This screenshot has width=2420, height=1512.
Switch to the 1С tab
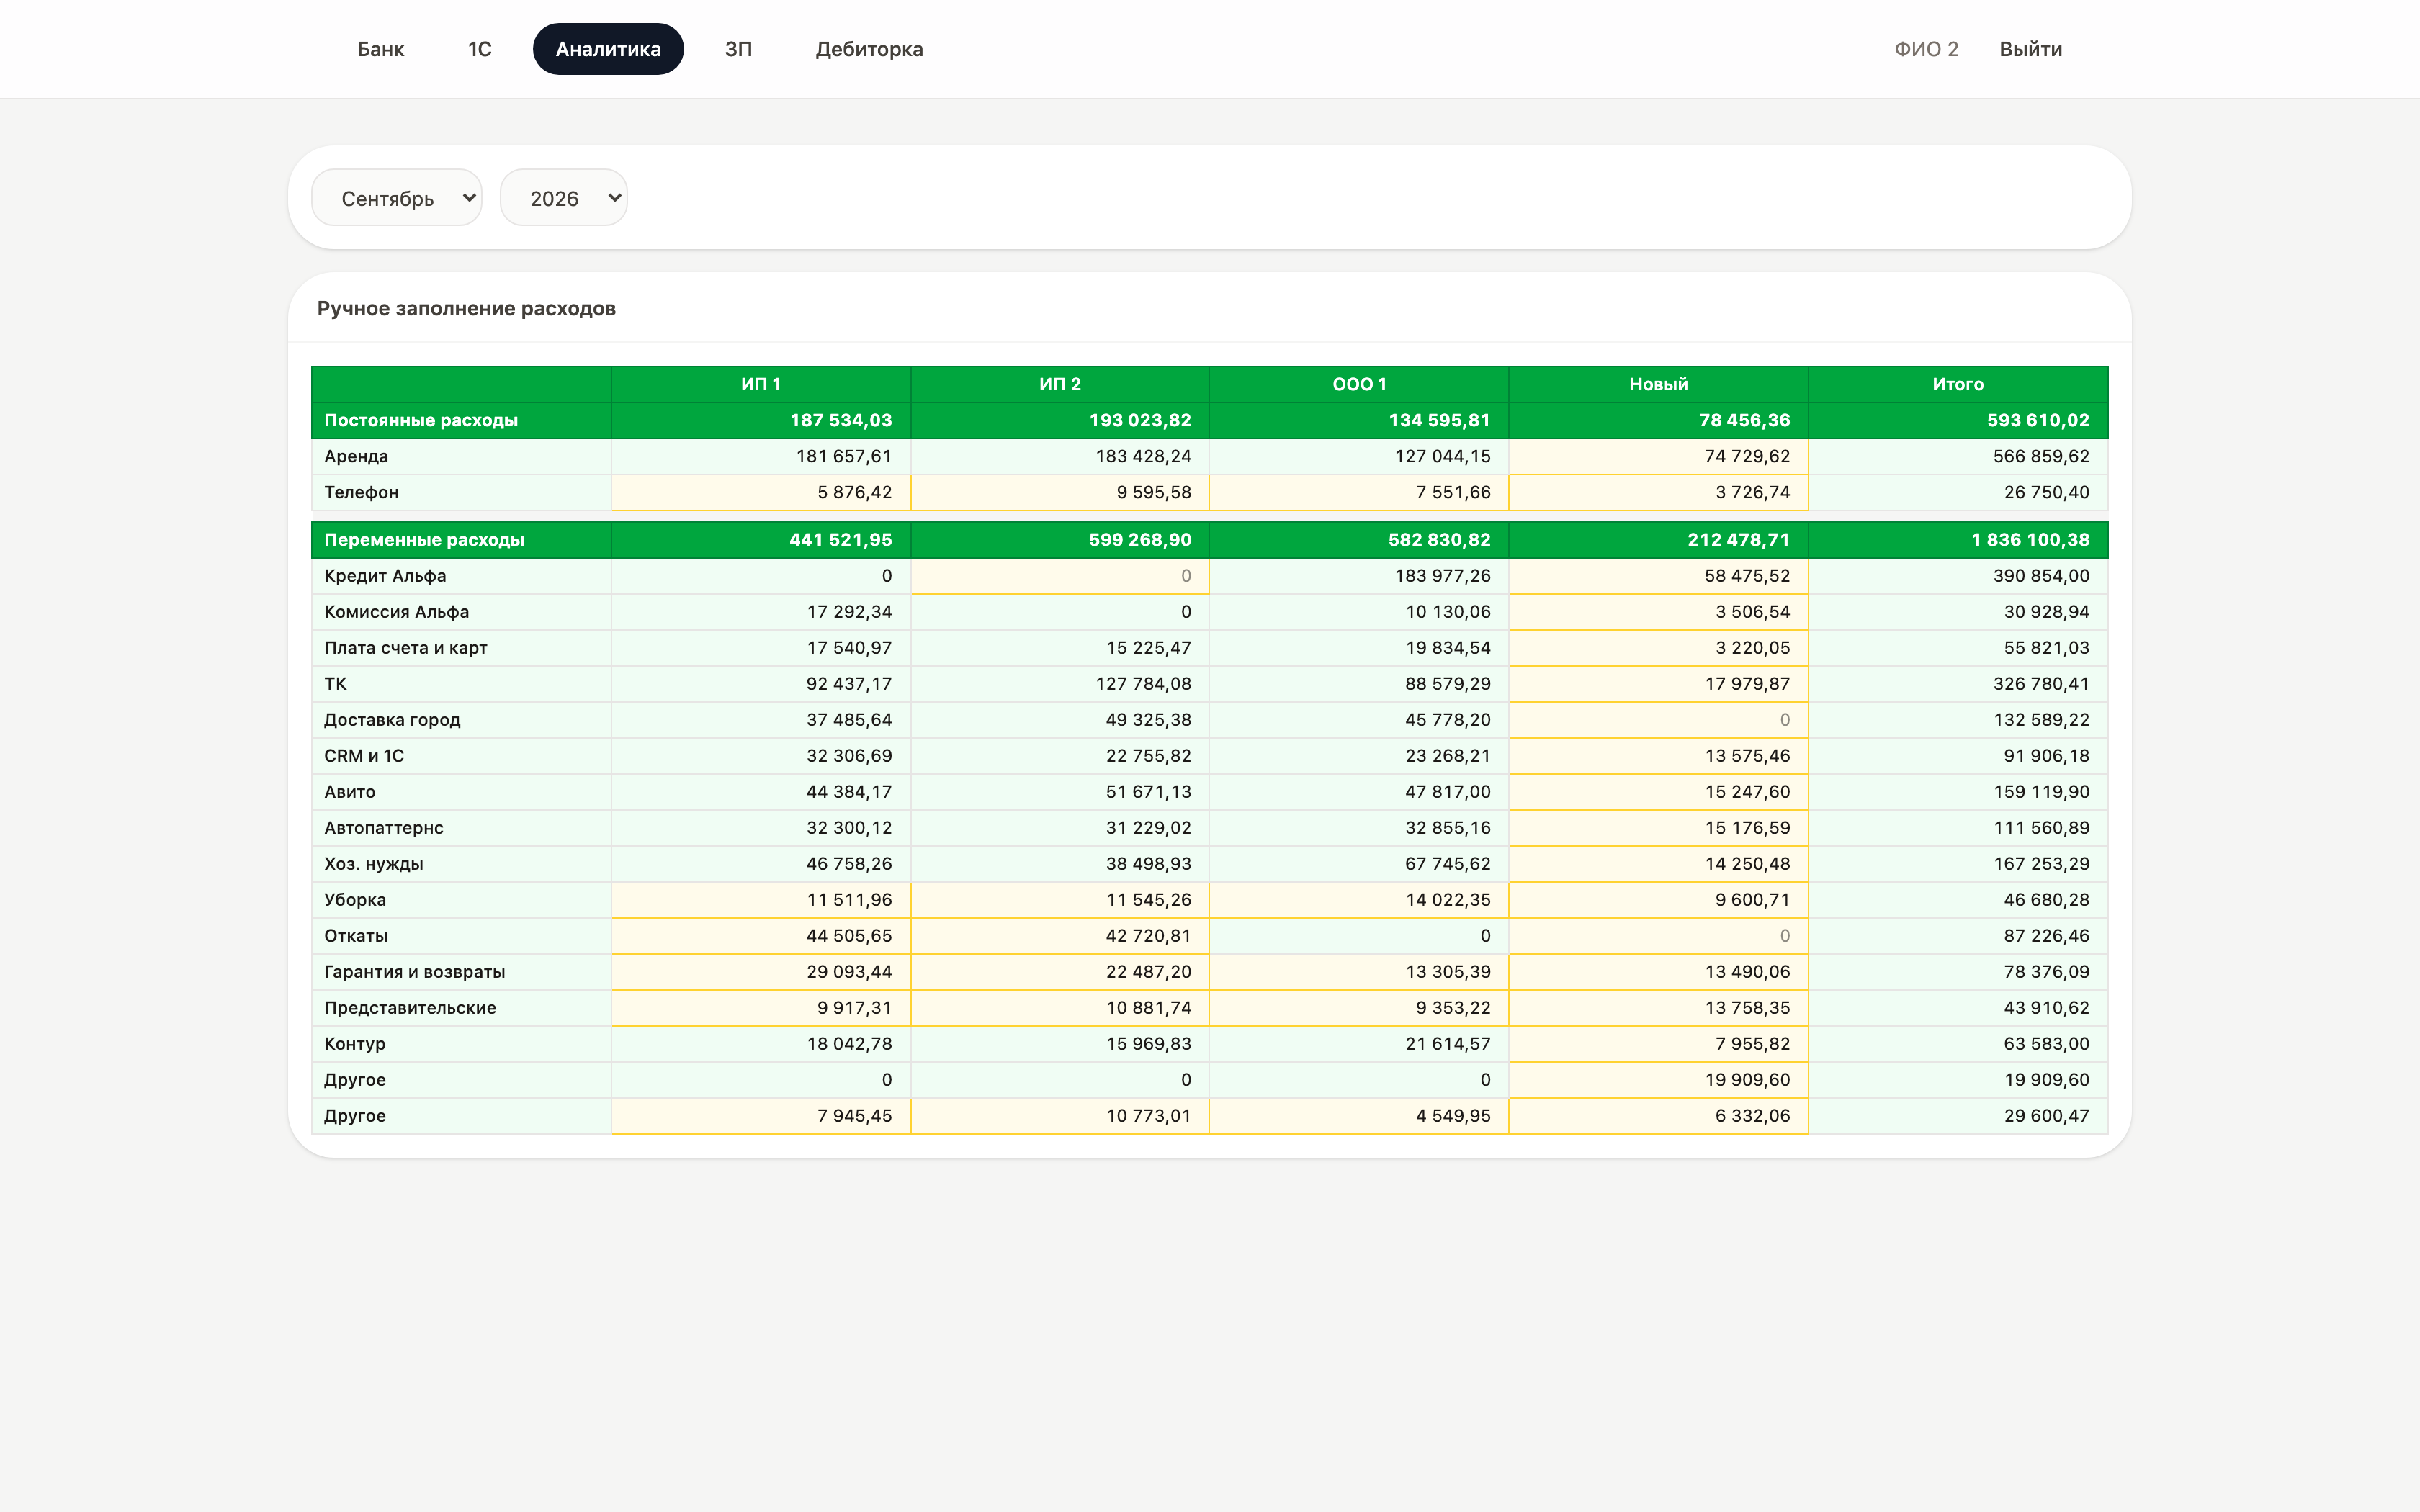[480, 49]
